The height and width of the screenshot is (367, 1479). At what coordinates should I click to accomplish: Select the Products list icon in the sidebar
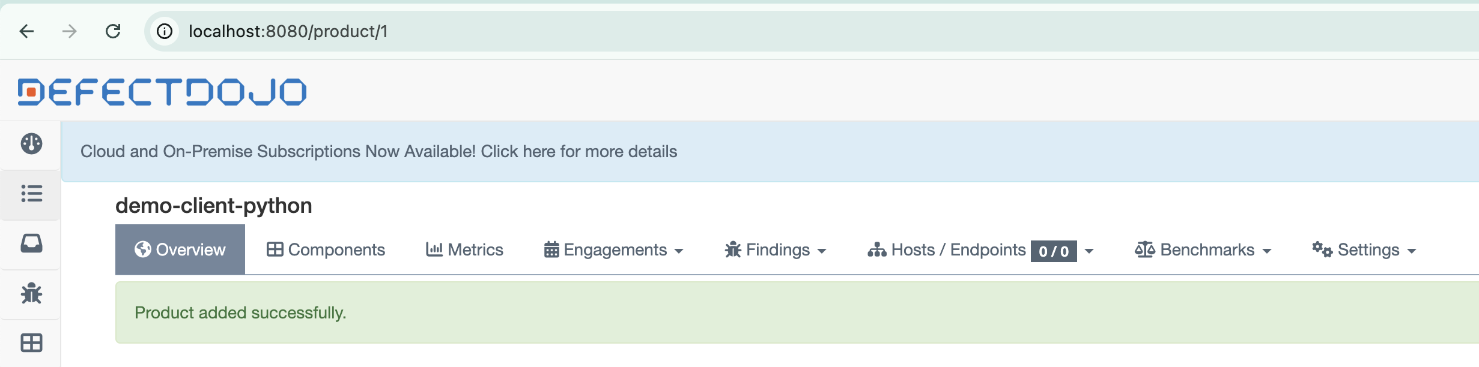click(x=31, y=194)
